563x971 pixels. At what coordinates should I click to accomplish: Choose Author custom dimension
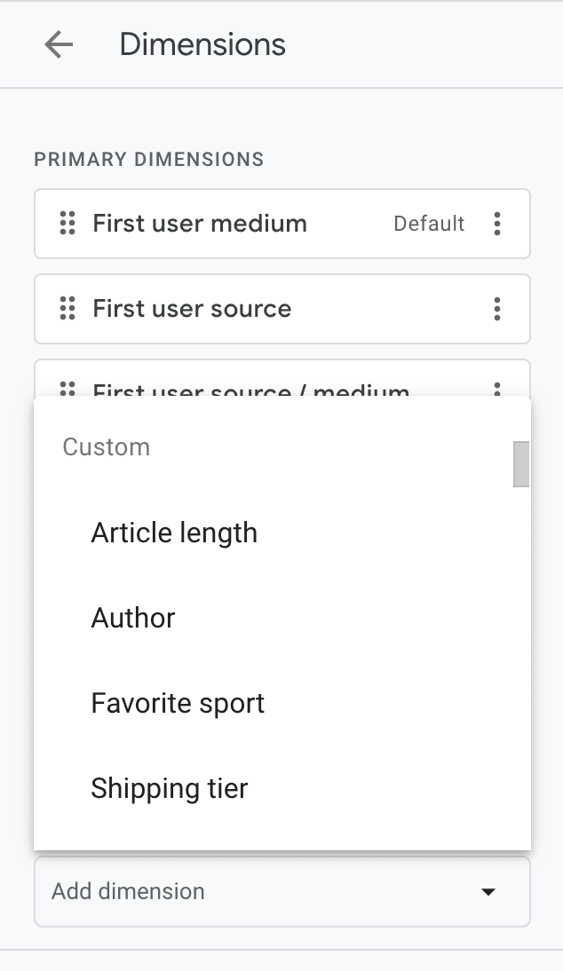(133, 618)
